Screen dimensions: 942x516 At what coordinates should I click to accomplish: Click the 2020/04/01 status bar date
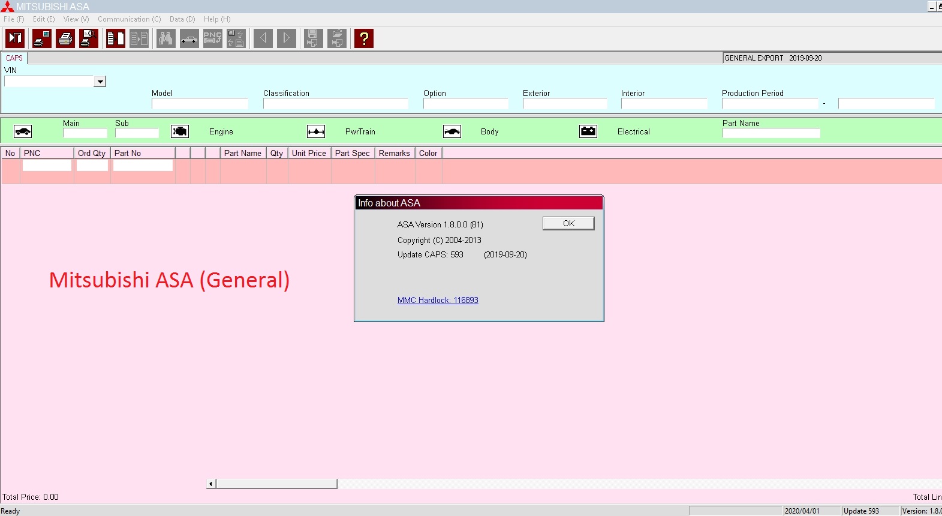click(x=812, y=511)
